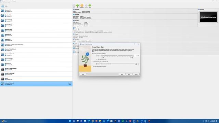This screenshot has width=219, height=123.
Task: Click the USB section icon in details
Action: pos(74,43)
